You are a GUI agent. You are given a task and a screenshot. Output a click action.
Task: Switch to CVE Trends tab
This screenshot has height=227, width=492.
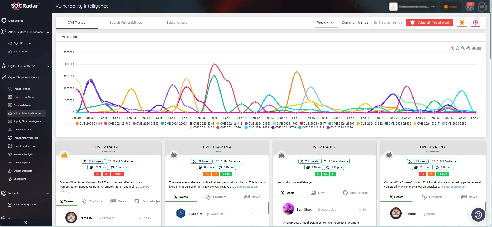click(x=76, y=23)
